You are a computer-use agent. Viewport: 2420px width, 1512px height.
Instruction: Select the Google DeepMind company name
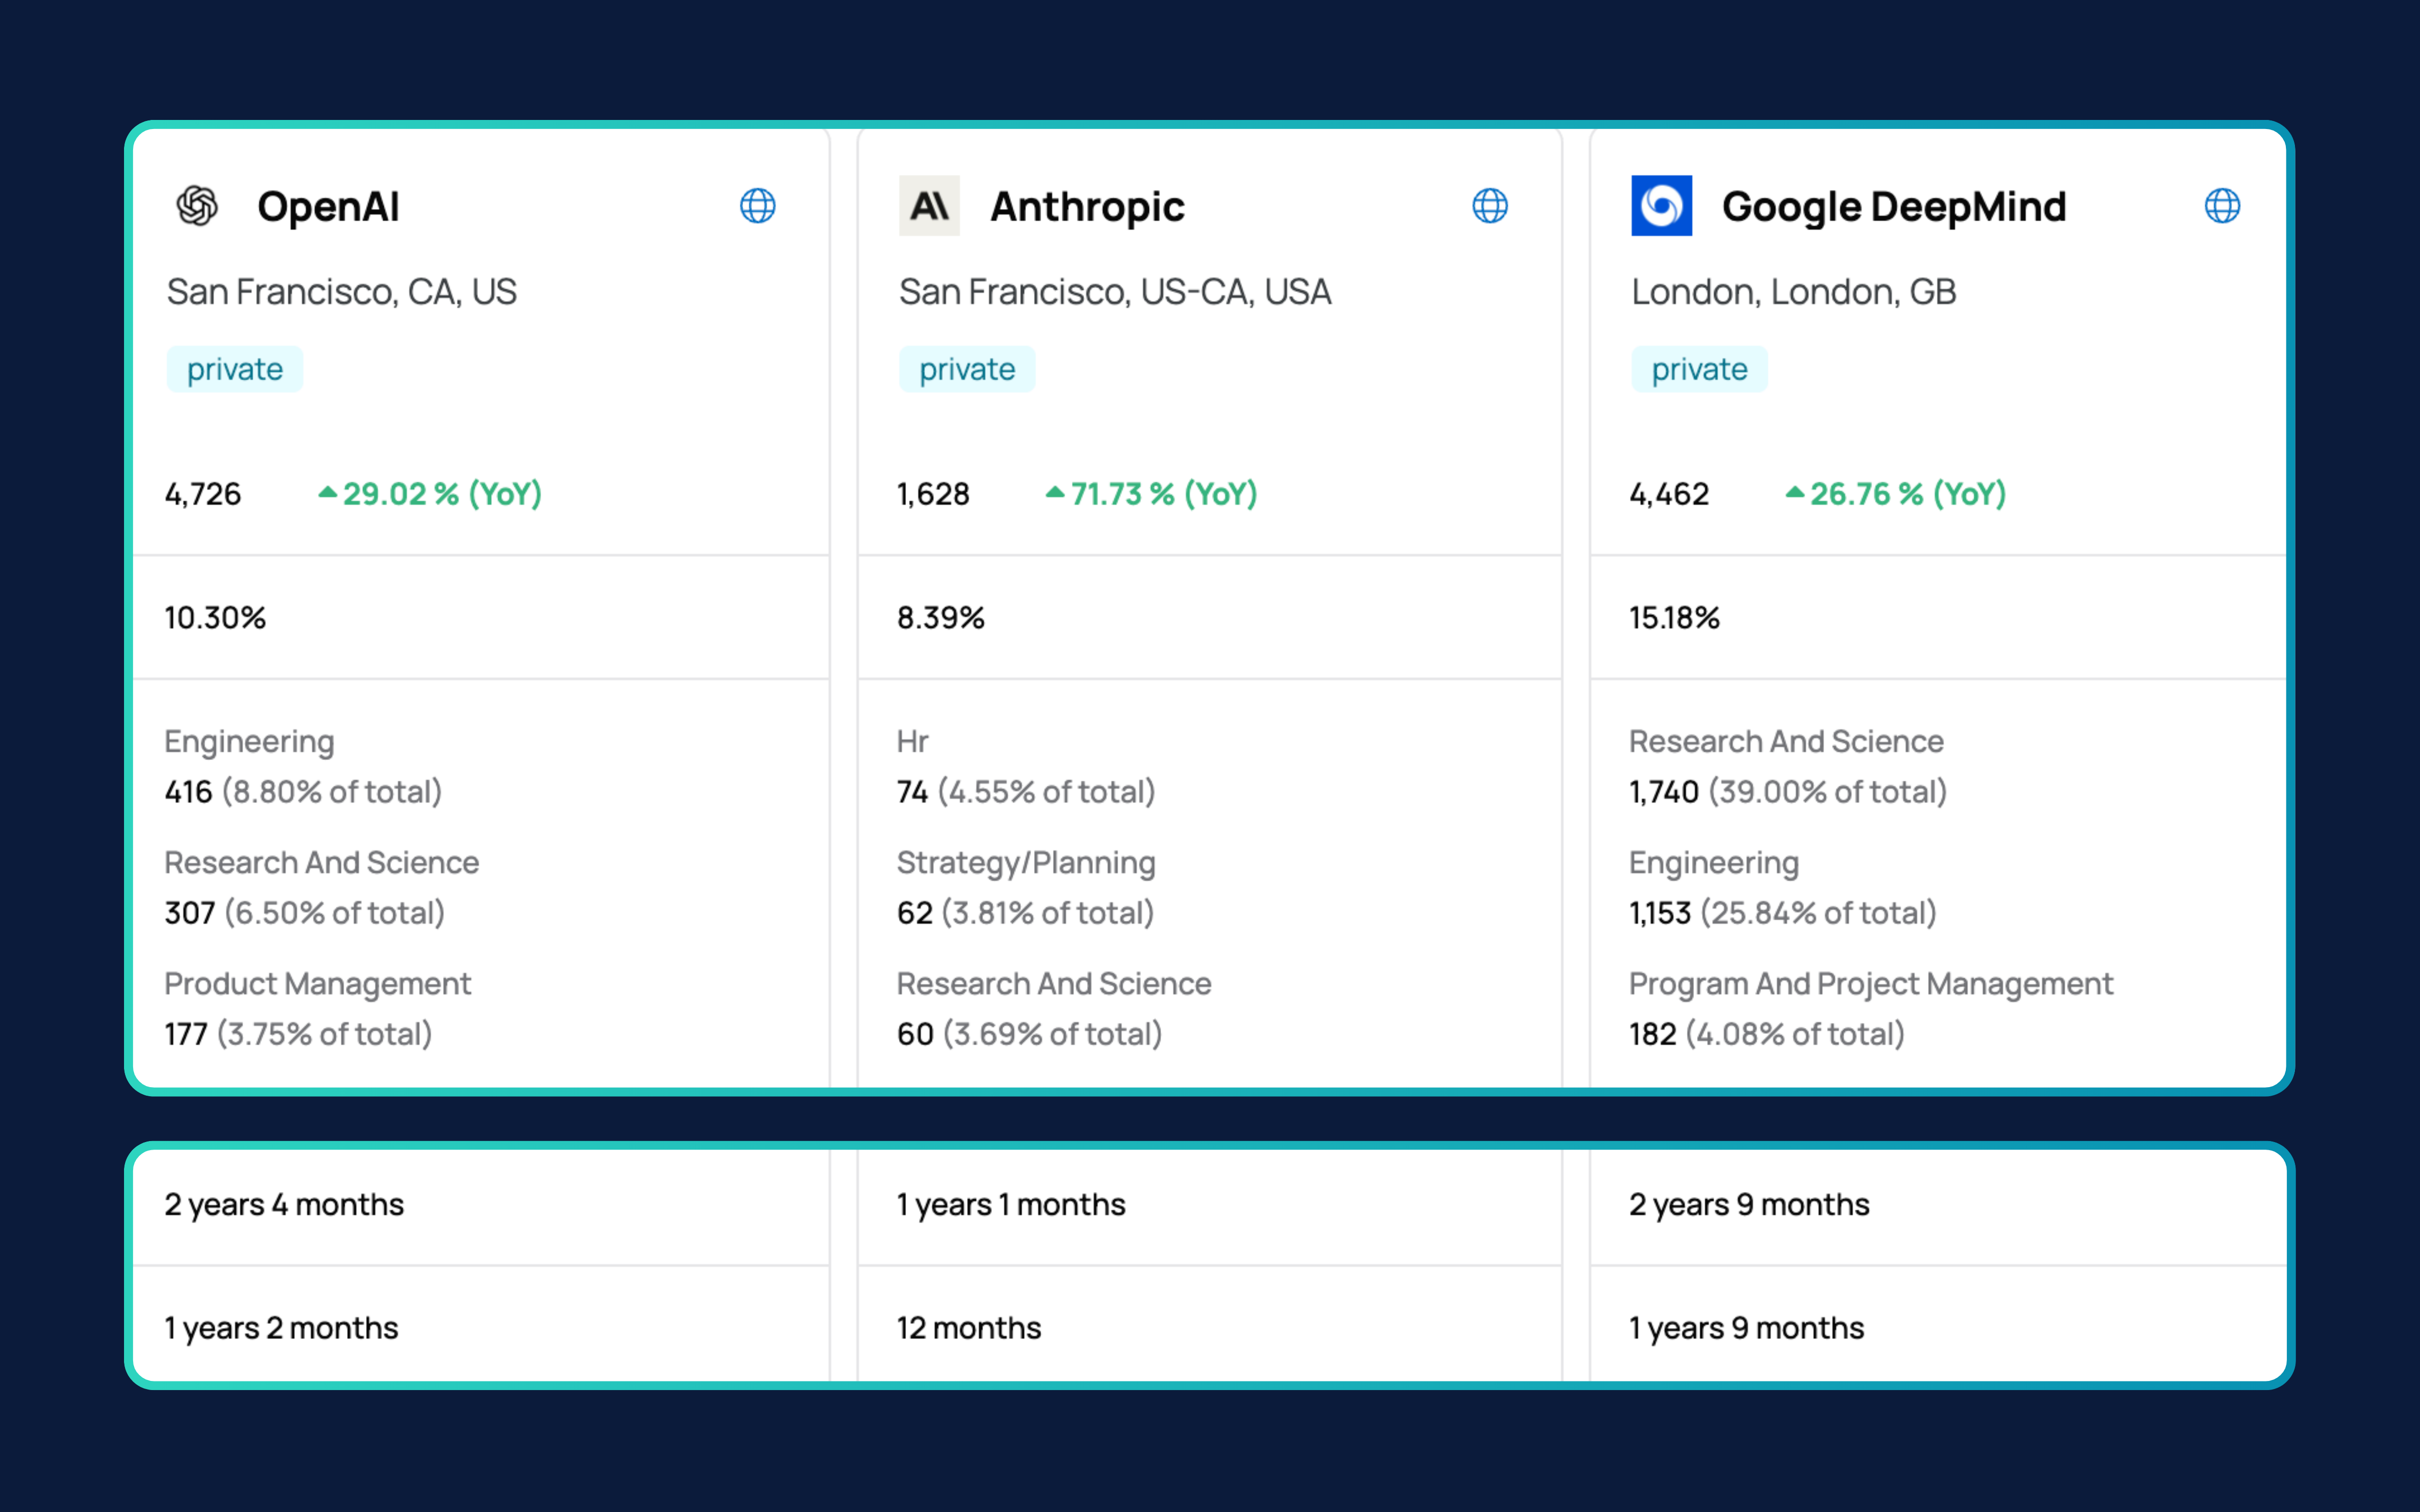1894,207
